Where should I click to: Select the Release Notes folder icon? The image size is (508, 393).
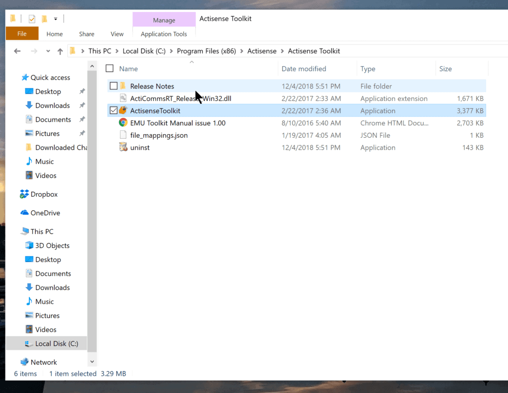(x=123, y=86)
